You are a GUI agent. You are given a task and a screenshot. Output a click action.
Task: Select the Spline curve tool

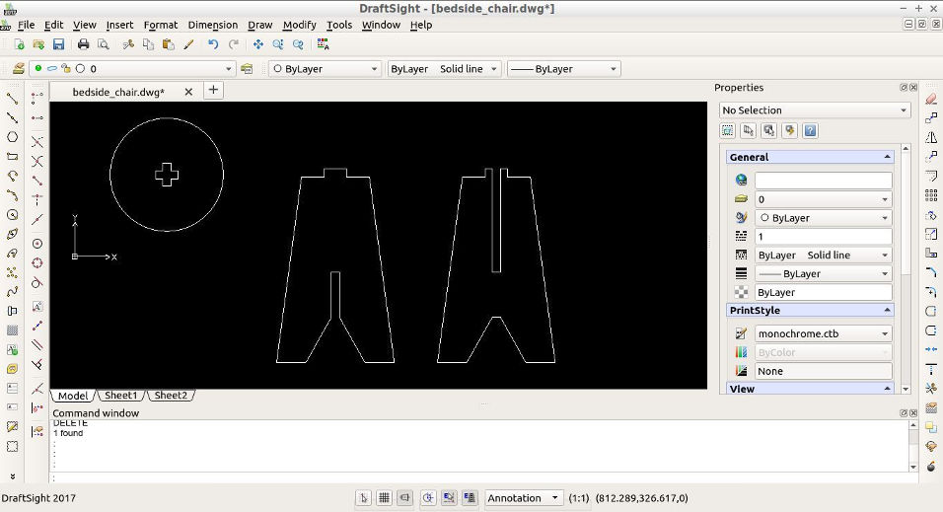(12, 292)
